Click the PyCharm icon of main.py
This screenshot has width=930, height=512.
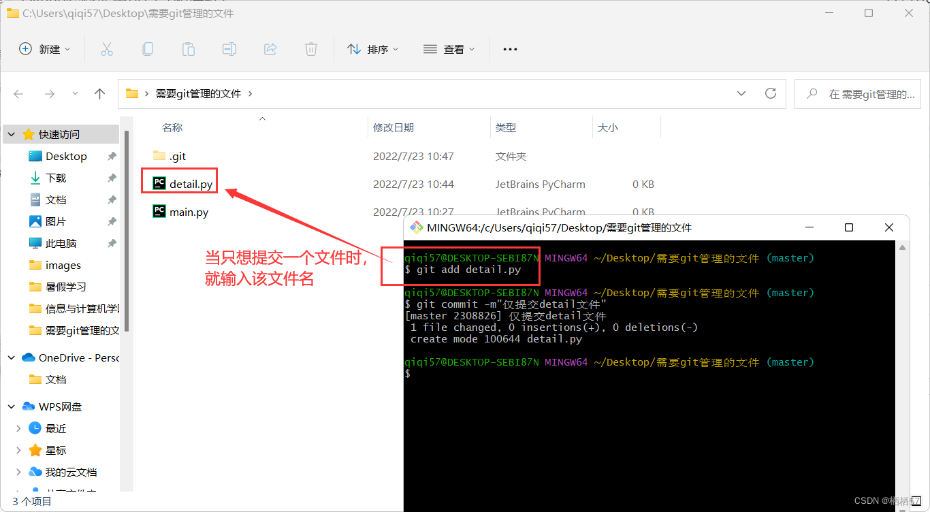(159, 212)
